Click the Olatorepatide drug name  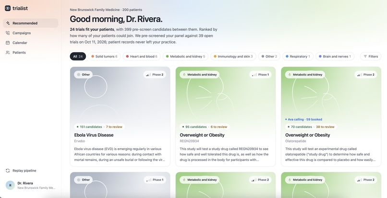coord(296,141)
